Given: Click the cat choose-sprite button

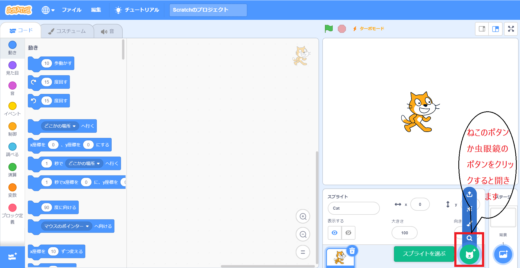Looking at the screenshot, I should click(x=469, y=255).
